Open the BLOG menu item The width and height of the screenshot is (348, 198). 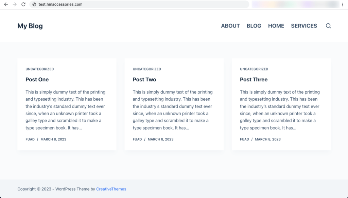(x=254, y=26)
